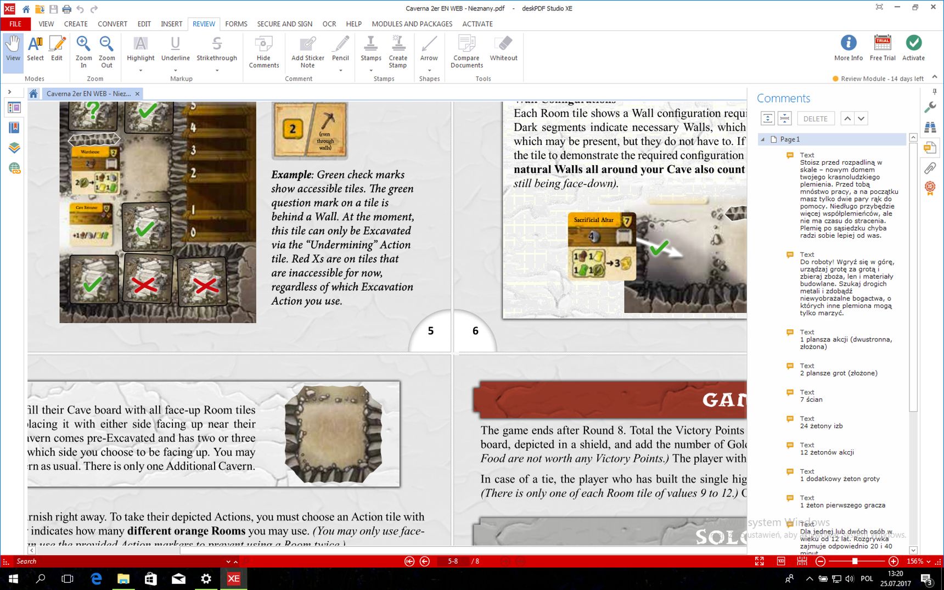Screen dimensions: 944x590
Task: Click the Zoom Out magnifier
Action: pyautogui.click(x=106, y=52)
